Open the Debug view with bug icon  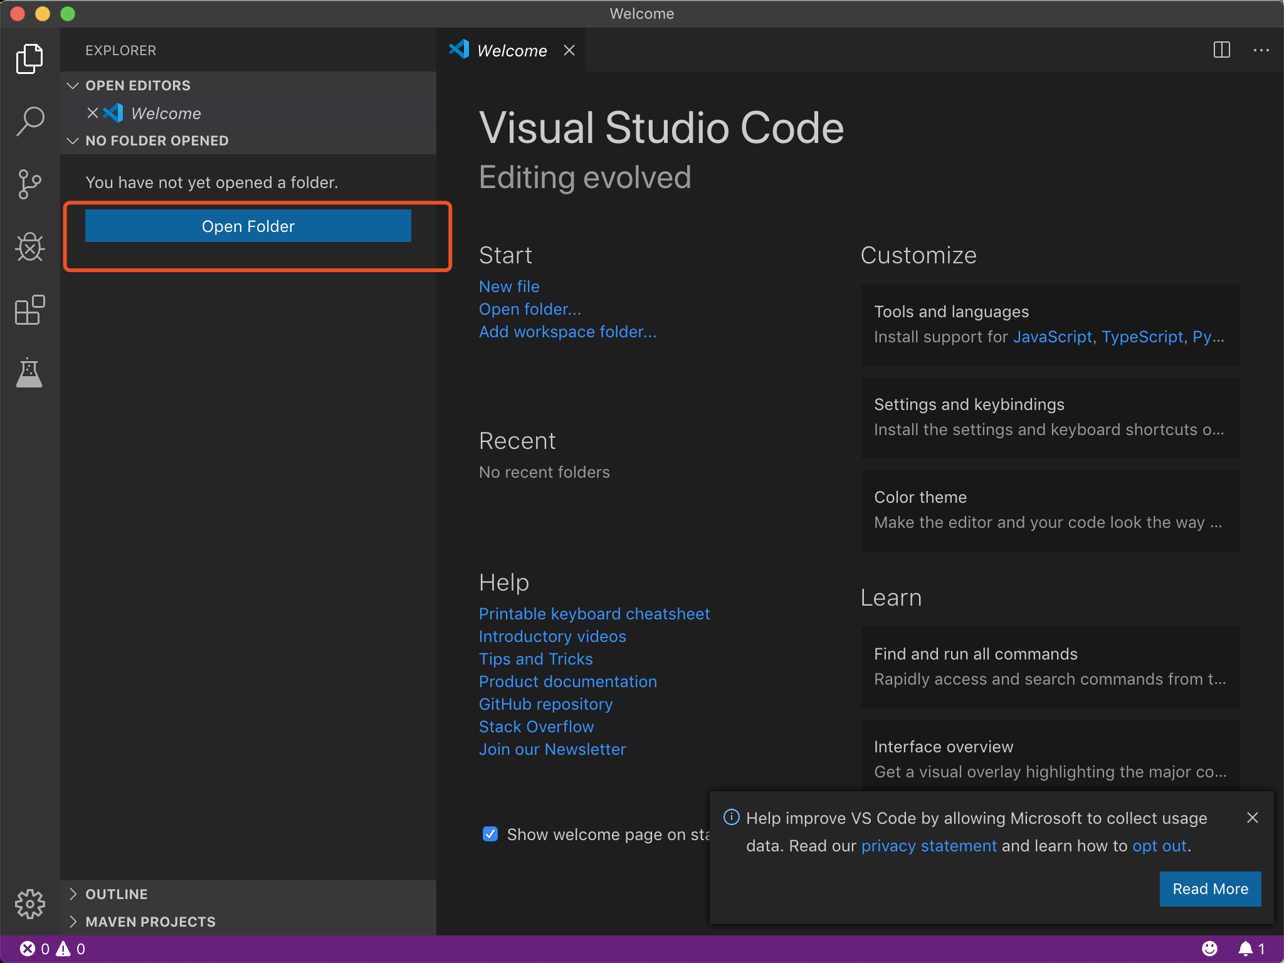coord(29,247)
